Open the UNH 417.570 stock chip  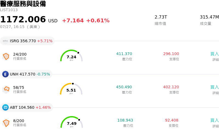pyautogui.click(x=26, y=74)
